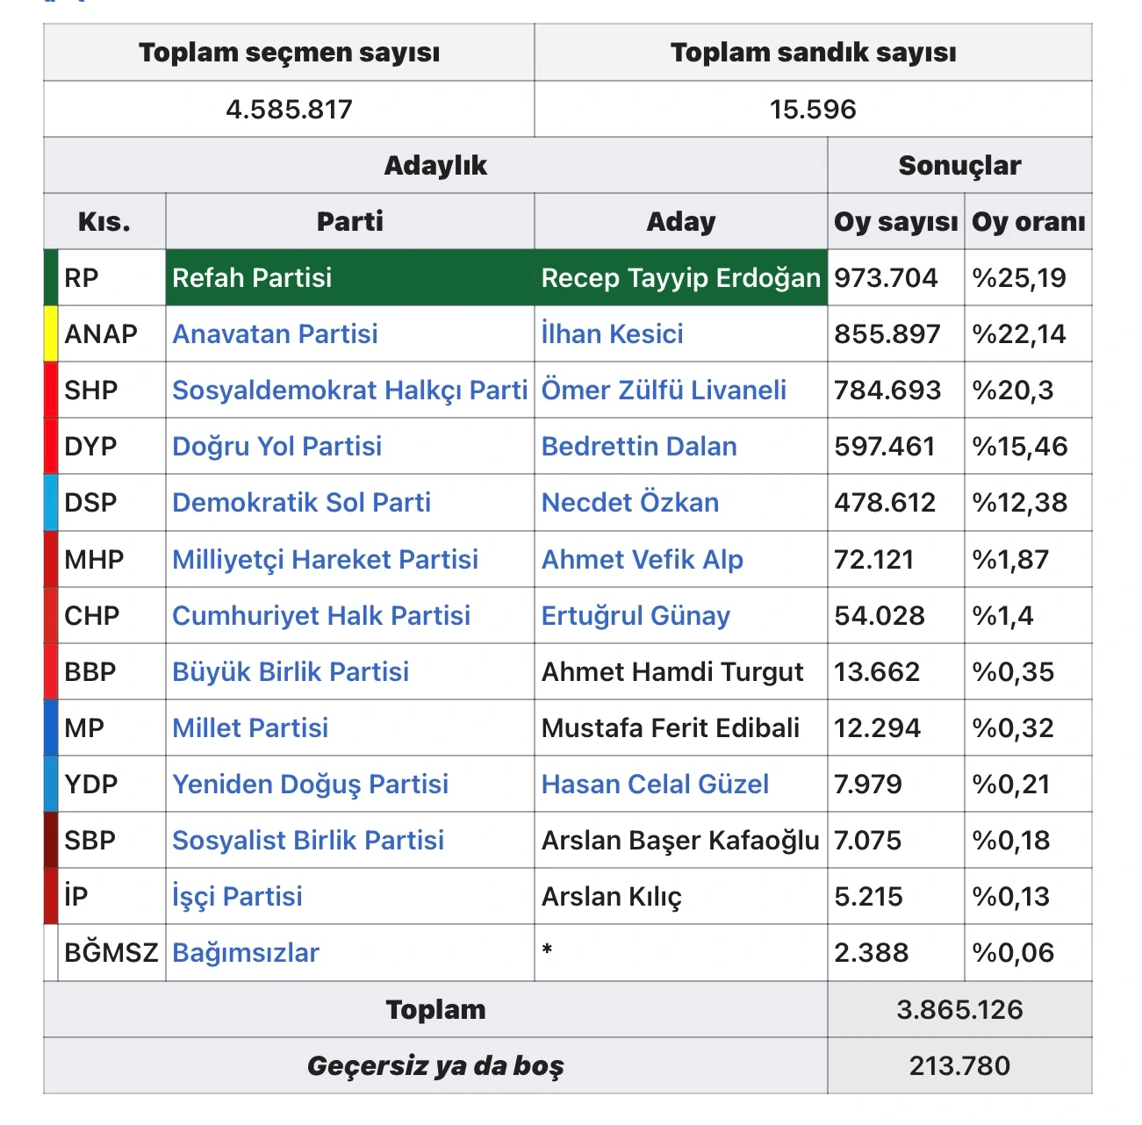Open the Bedrettin Dalan article

(638, 447)
